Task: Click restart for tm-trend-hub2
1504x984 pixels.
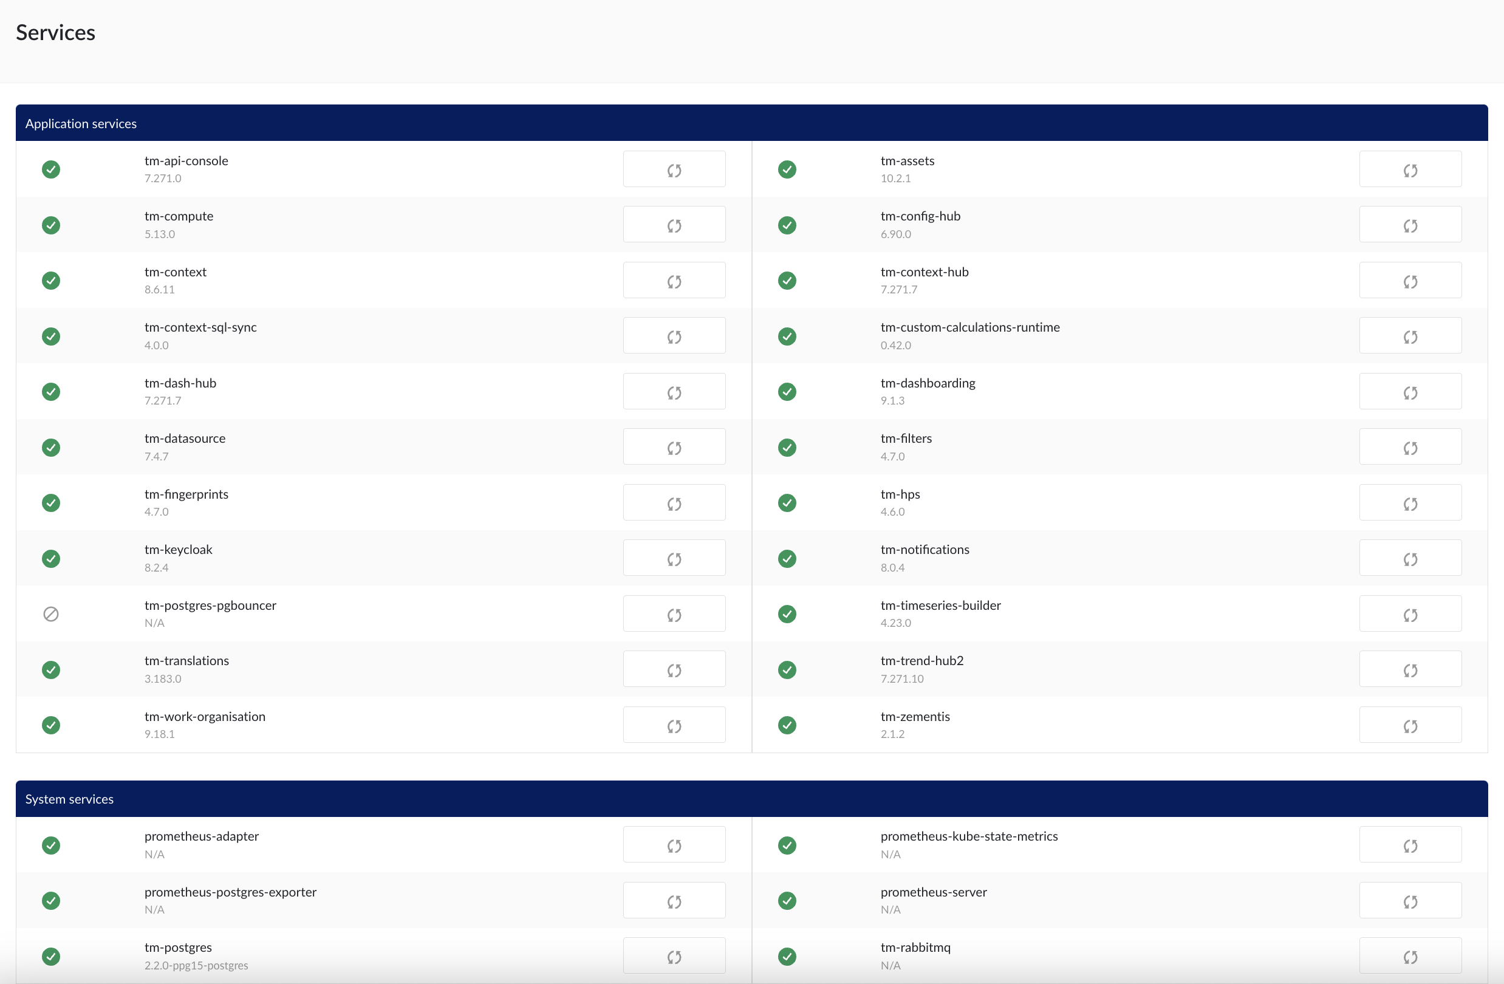Action: (1409, 669)
